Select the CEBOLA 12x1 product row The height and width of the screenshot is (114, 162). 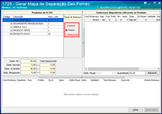33,27
